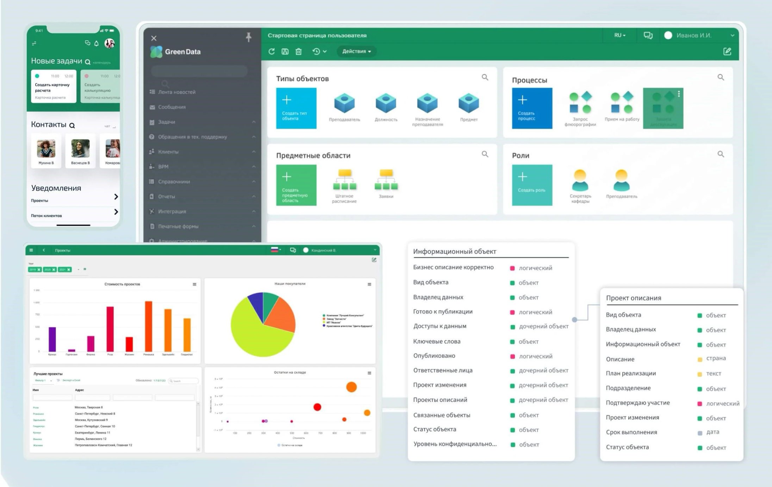The width and height of the screenshot is (772, 487).
Task: Open the Действия dropdown button
Action: tap(356, 51)
